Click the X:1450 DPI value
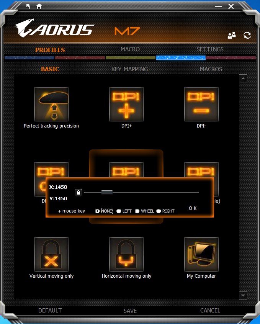The height and width of the screenshot is (324, 260). tap(58, 187)
